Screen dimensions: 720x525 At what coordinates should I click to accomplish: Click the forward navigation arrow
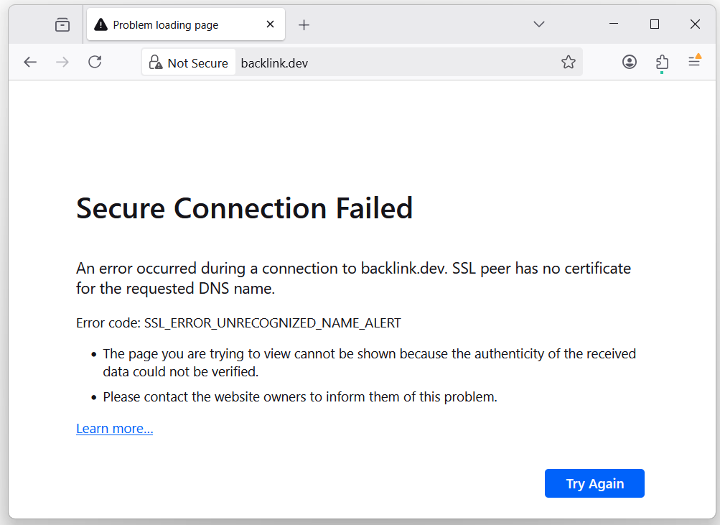point(62,62)
